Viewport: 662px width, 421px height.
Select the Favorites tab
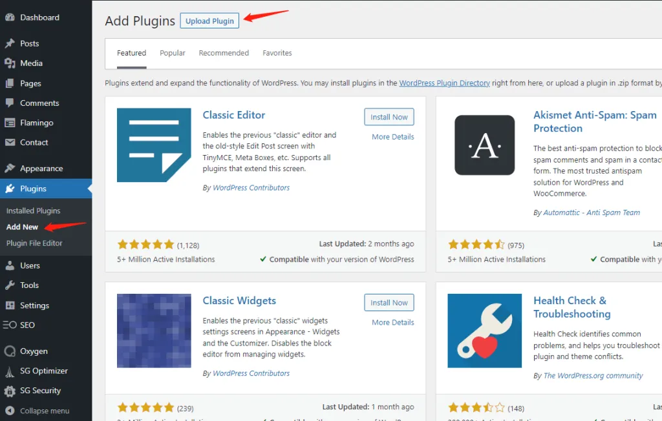(277, 53)
